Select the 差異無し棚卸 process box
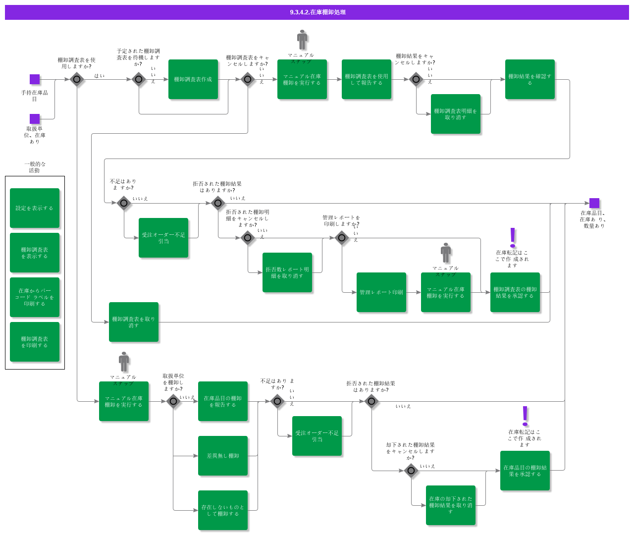Image resolution: width=634 pixels, height=535 pixels. (x=223, y=456)
